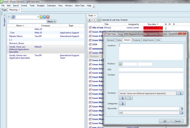The width and height of the screenshot is (190, 128).
Task: Toggle checkbox for task '1234'
Action: [x=90, y=45]
